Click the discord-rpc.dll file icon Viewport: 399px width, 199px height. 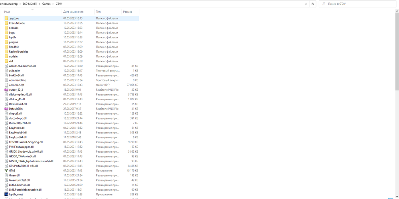[6, 118]
